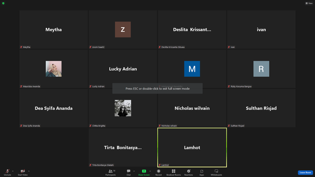315x177 pixels.
Task: Select the Sulthan Risjad tile name
Action: click(x=261, y=108)
